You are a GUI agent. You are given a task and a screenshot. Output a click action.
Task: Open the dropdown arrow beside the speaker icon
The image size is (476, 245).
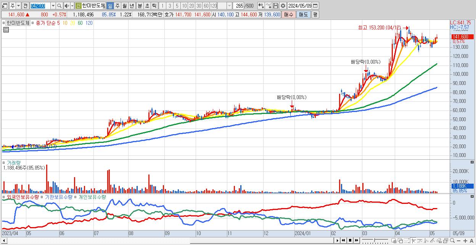coord(72,6)
